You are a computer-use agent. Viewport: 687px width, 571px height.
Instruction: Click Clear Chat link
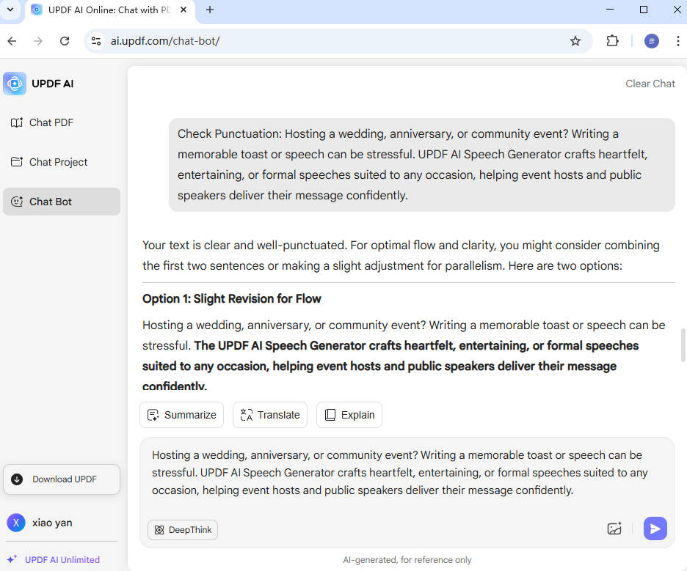pos(650,84)
